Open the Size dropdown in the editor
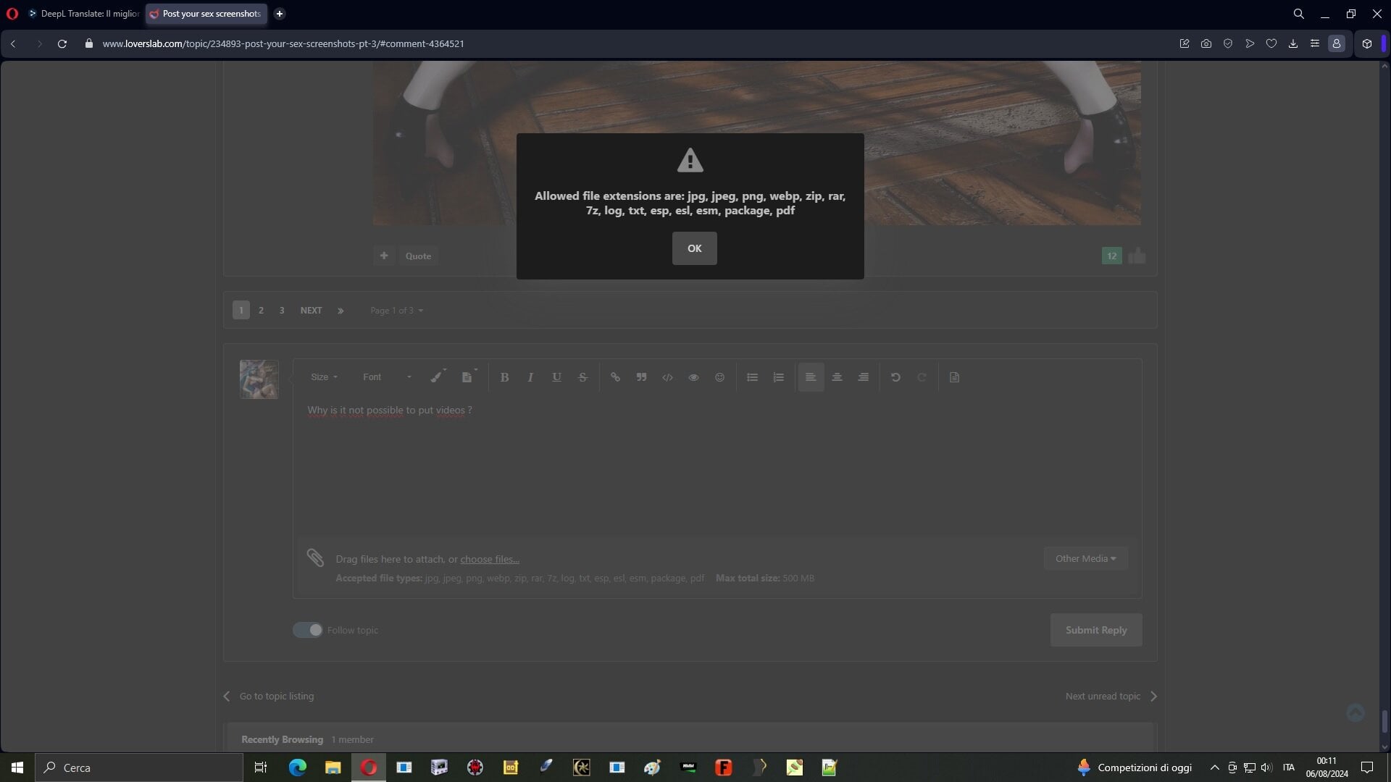Image resolution: width=1391 pixels, height=782 pixels. [324, 377]
